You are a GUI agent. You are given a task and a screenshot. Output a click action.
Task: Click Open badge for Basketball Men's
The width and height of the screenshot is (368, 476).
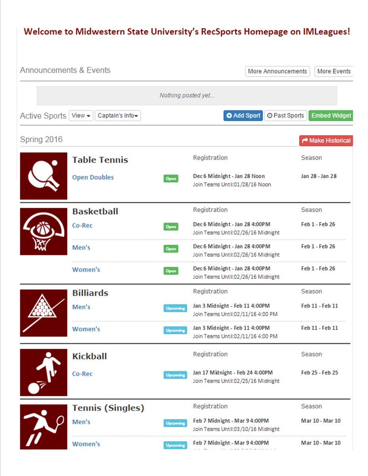pos(171,249)
